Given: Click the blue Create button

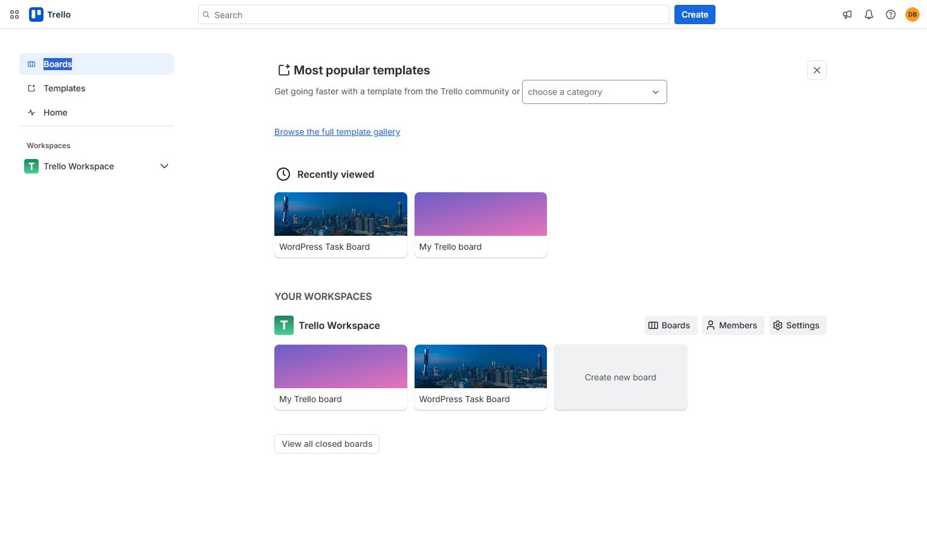Looking at the screenshot, I should pyautogui.click(x=695, y=15).
